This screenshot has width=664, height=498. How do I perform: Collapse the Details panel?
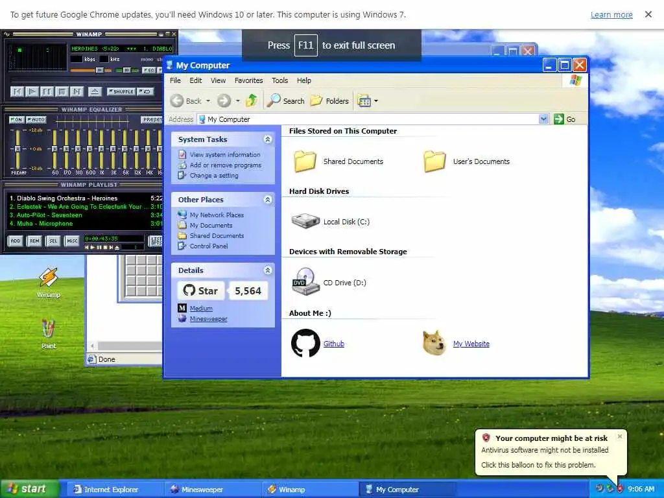[x=268, y=270]
